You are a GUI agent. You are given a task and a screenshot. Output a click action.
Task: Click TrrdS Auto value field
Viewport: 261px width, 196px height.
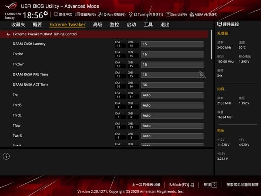pyautogui.click(x=172, y=105)
